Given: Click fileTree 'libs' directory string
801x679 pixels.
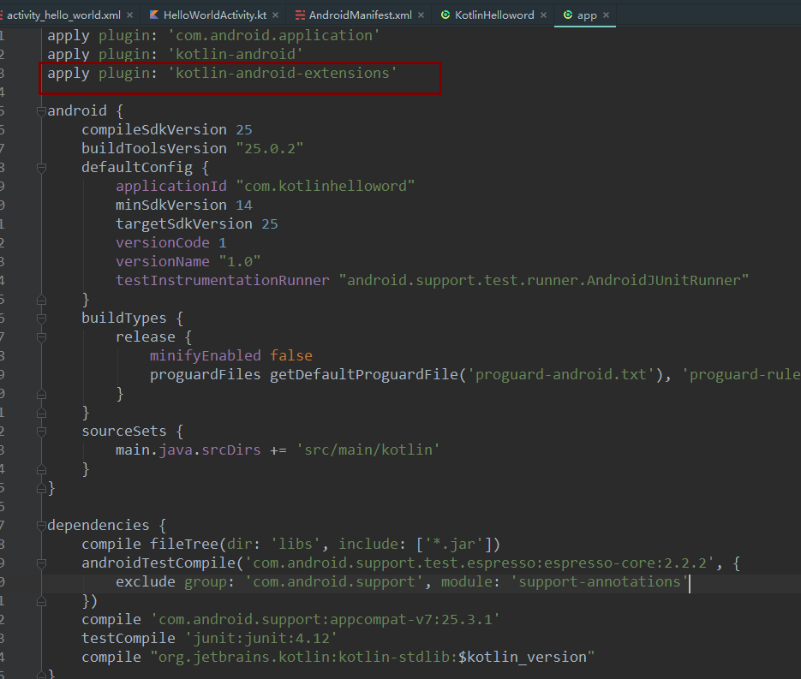Looking at the screenshot, I should coord(295,545).
